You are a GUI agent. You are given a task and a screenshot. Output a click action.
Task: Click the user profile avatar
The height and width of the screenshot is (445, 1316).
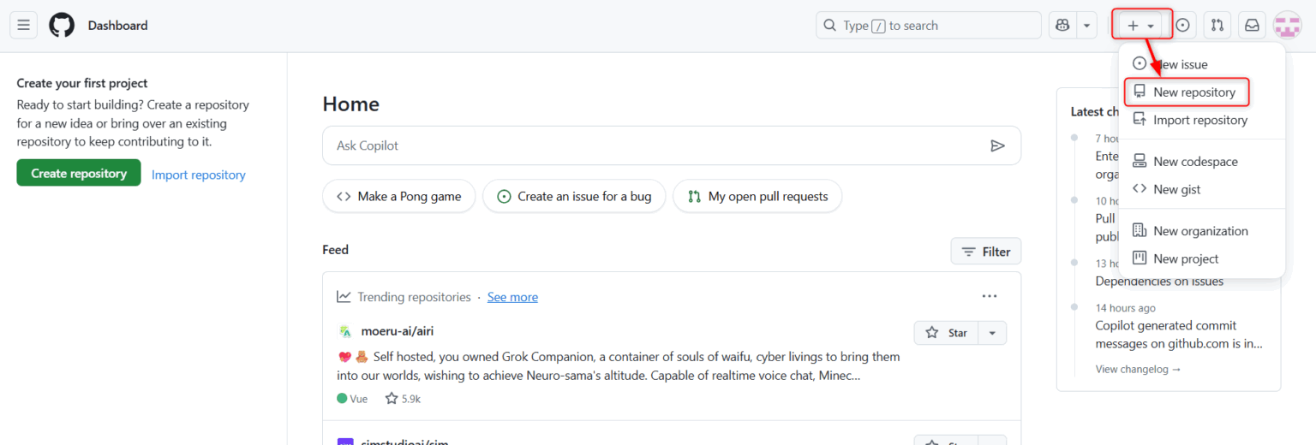pos(1287,26)
